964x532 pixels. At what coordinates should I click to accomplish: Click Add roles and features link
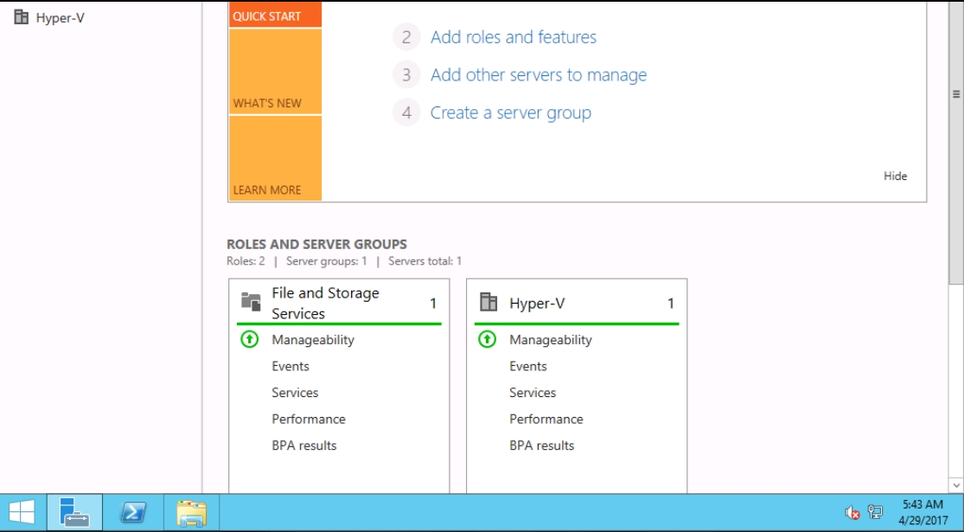point(513,37)
